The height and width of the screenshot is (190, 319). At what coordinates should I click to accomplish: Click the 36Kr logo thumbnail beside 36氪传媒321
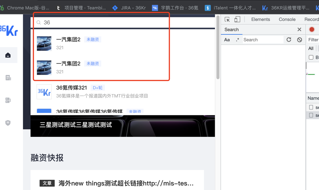coord(44,92)
